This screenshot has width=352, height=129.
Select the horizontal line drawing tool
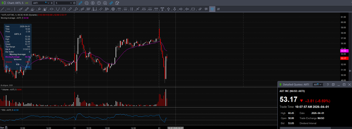coord(9,9)
